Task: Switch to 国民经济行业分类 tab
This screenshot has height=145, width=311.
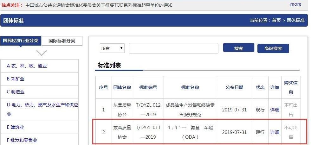Action: pyautogui.click(x=21, y=41)
